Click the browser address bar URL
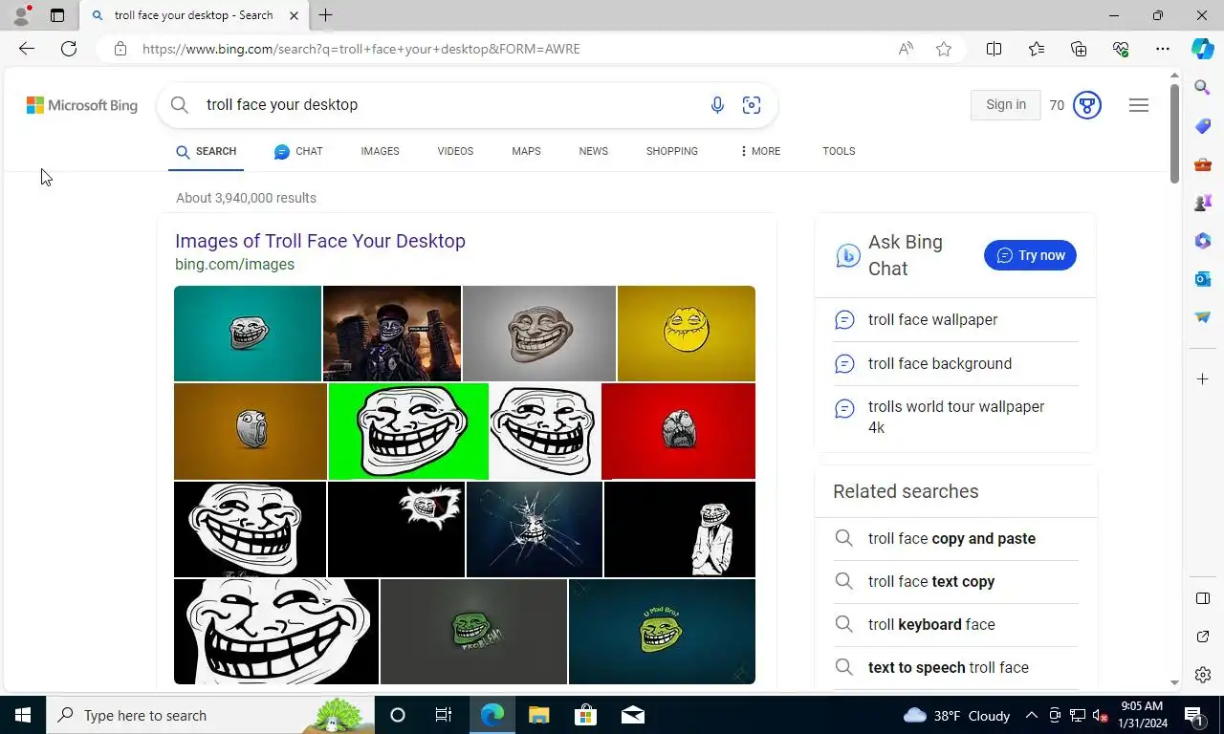The width and height of the screenshot is (1224, 734). point(361,49)
